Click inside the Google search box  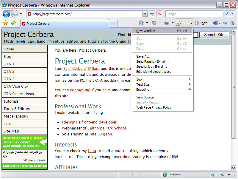(194, 14)
